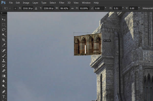
Task: Select the Move tool
Action: point(4,19)
